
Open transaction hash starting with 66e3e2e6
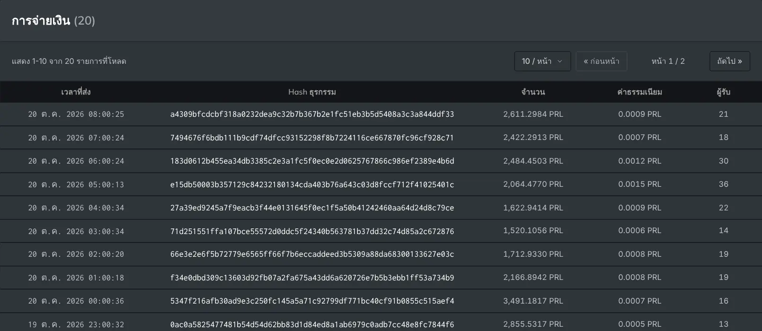coord(312,254)
